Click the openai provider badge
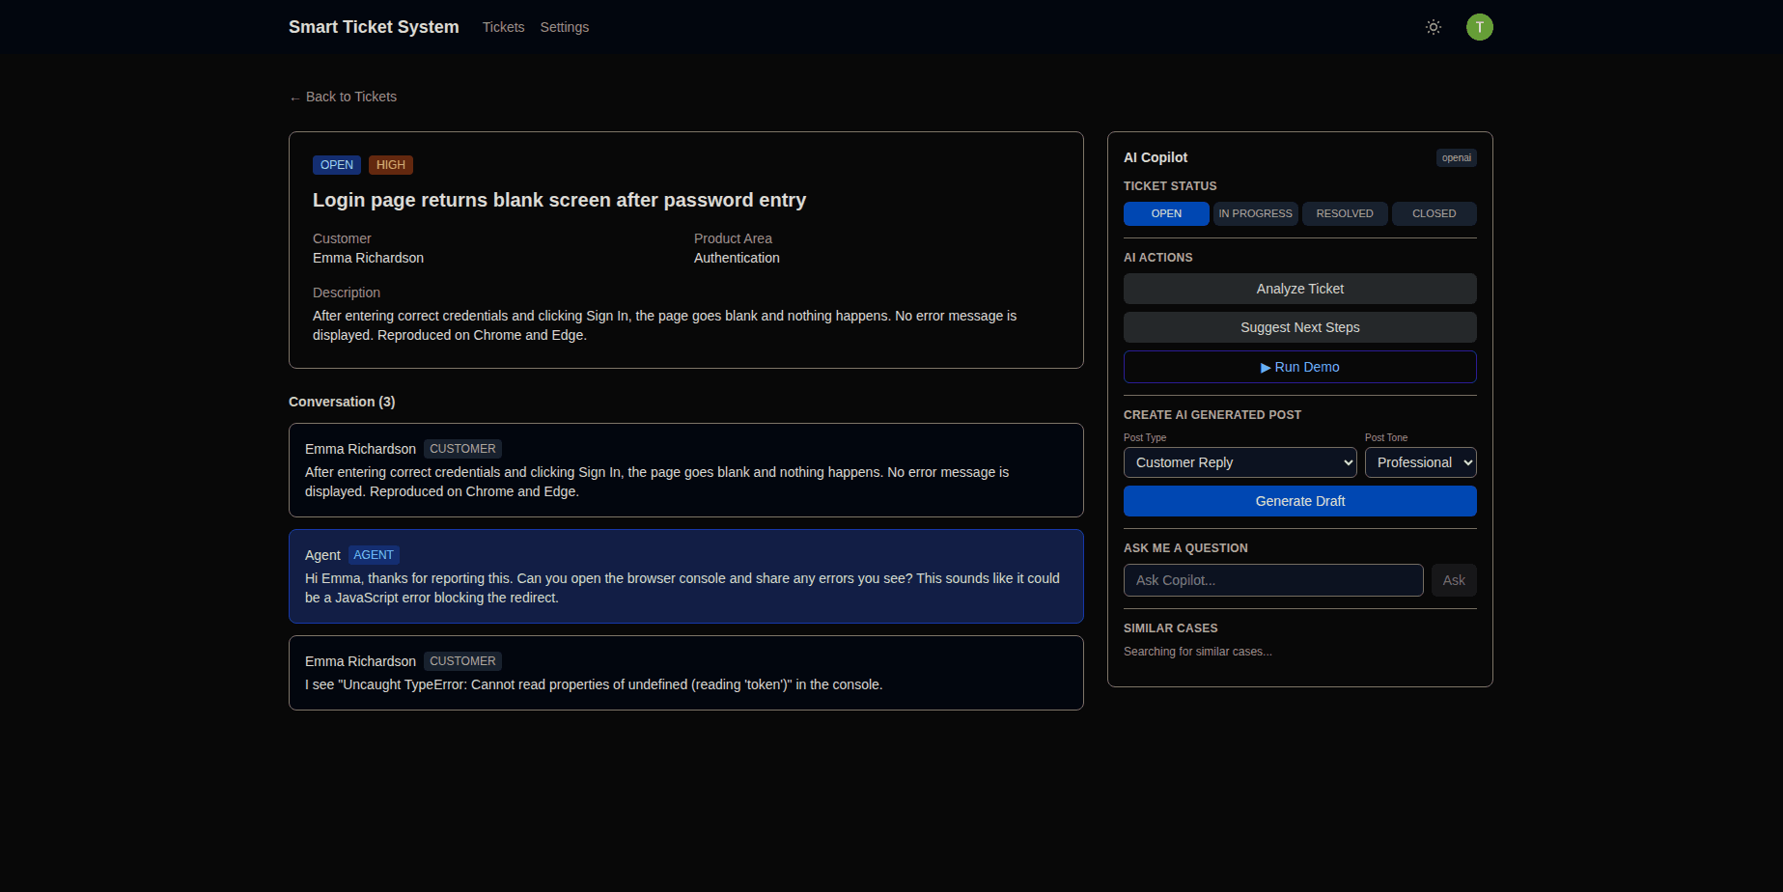 pos(1457,157)
